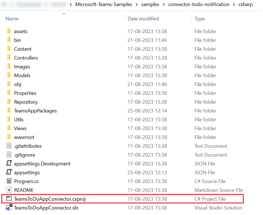Click File folder type for Views row

[205, 129]
